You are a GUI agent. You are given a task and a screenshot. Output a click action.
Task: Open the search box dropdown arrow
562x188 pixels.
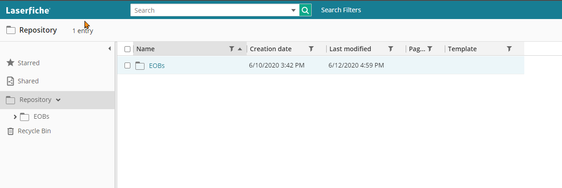point(293,10)
